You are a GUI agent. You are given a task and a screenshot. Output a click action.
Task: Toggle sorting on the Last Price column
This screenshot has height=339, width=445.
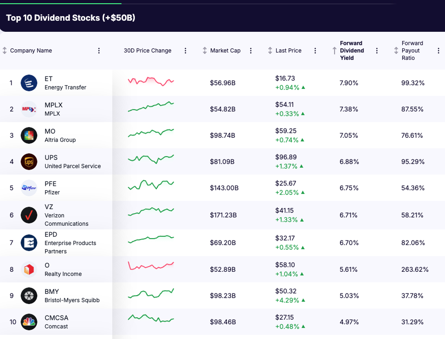[x=269, y=51]
